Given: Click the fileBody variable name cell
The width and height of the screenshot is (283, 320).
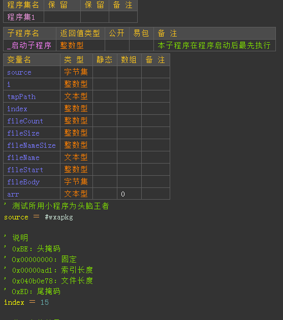Looking at the screenshot, I should tap(32, 182).
